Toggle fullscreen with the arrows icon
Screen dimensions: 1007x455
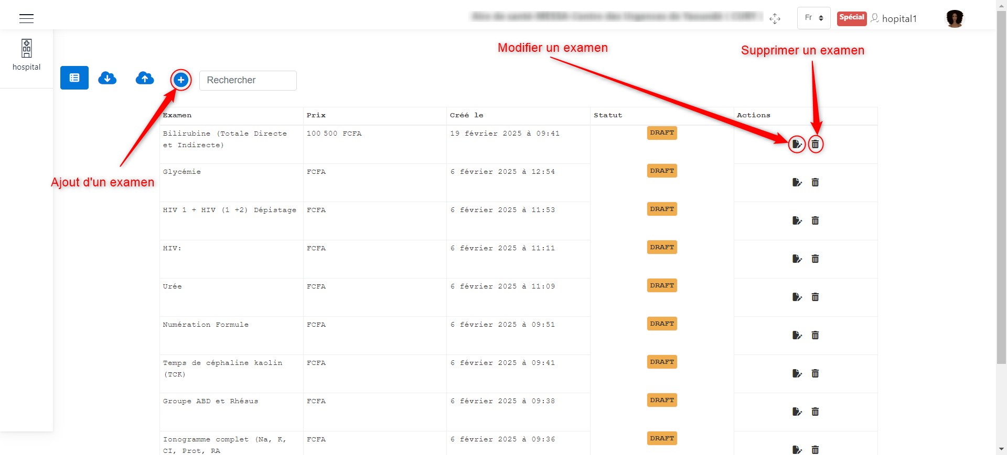coord(775,19)
